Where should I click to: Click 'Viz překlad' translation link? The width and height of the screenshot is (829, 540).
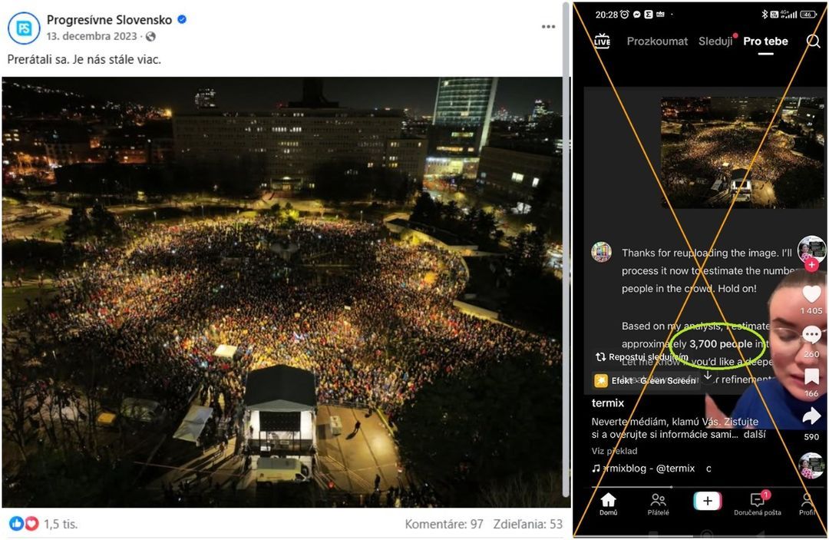614,451
